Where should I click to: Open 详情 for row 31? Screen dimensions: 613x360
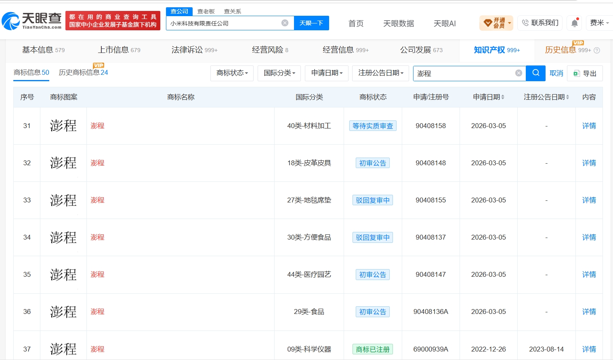point(589,126)
